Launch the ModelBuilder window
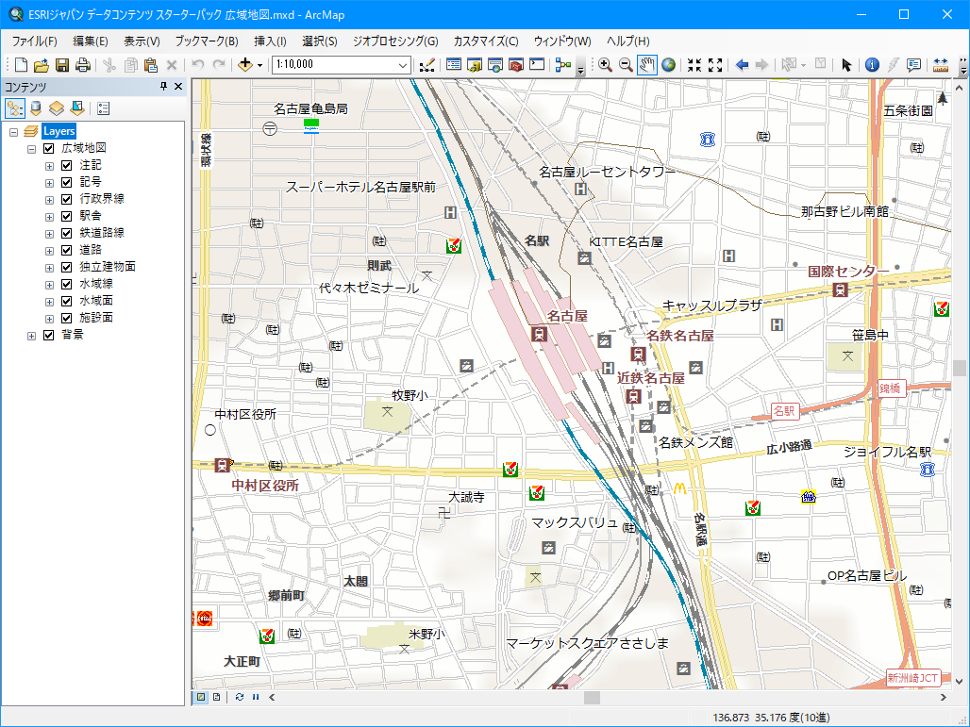970x727 pixels. (x=563, y=64)
